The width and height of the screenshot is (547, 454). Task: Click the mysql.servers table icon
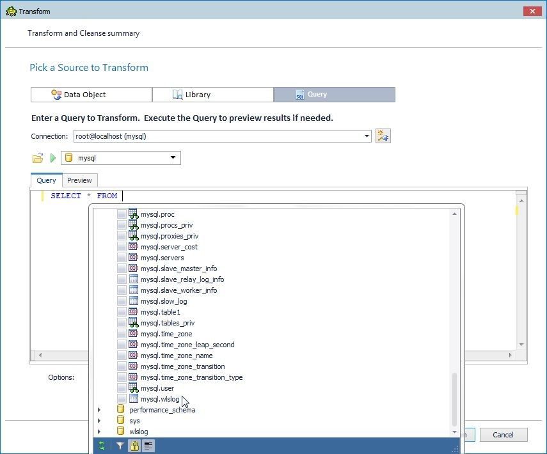(x=133, y=257)
